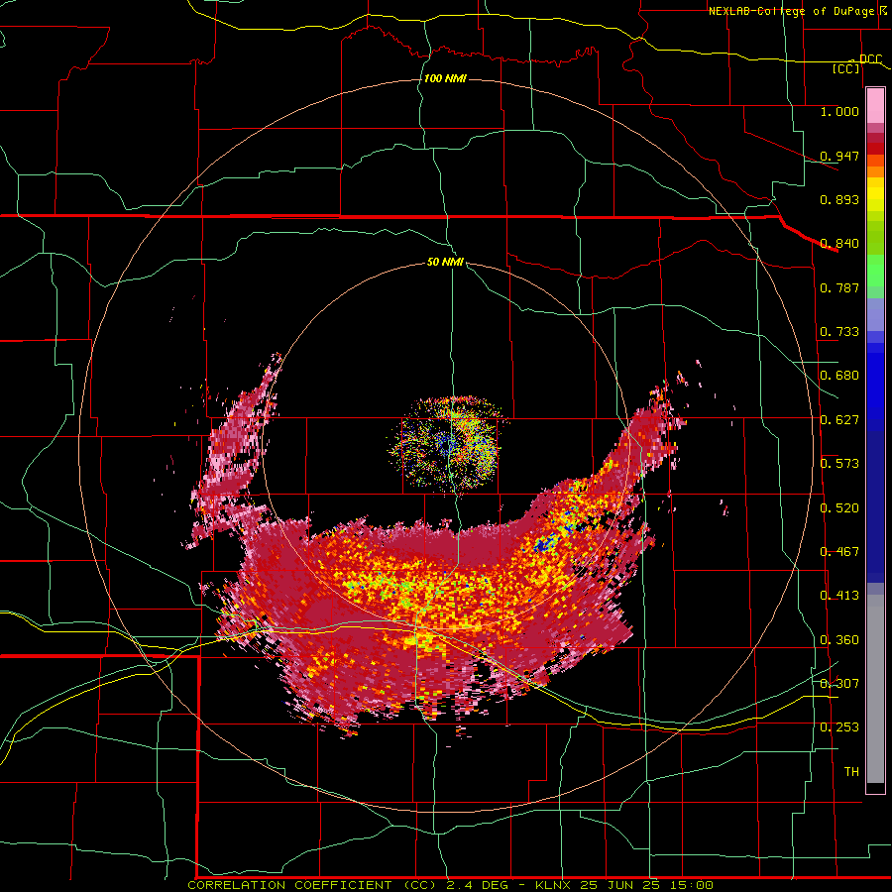Click the 0.733 scale value
This screenshot has height=892, width=892.
tap(839, 332)
